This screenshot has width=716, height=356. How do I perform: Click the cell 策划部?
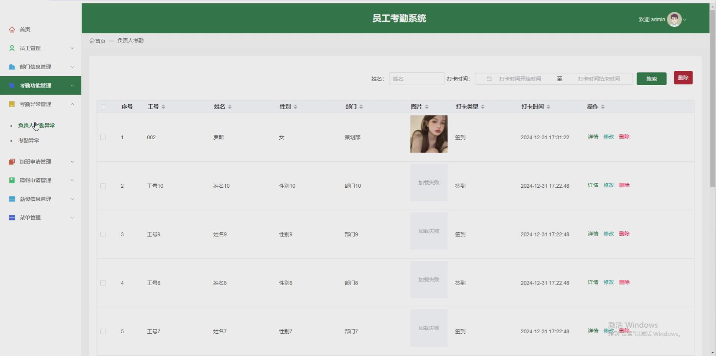[352, 137]
